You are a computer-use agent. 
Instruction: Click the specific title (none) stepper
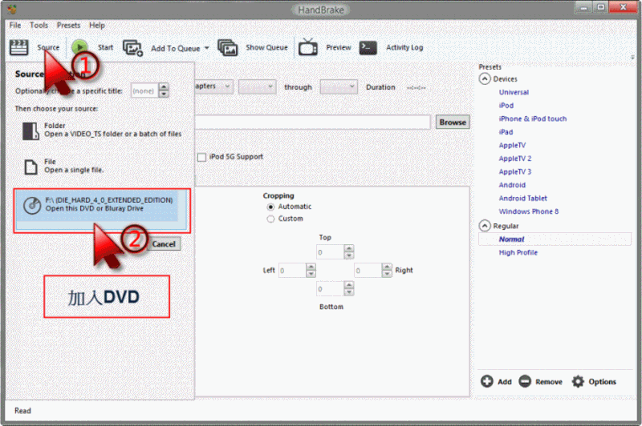164,90
